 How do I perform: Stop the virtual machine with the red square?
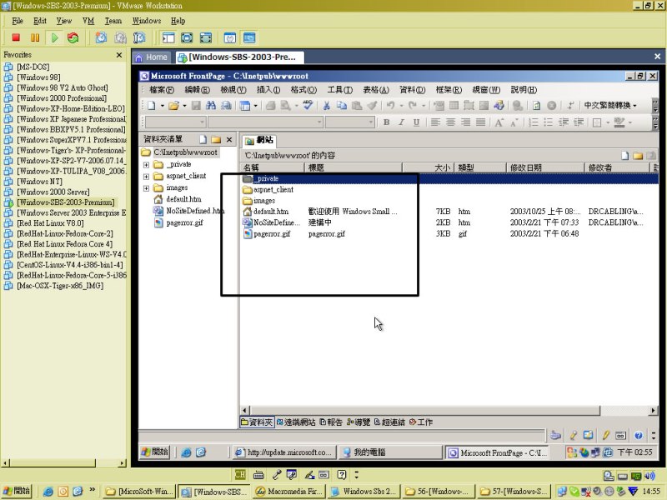[x=16, y=37]
